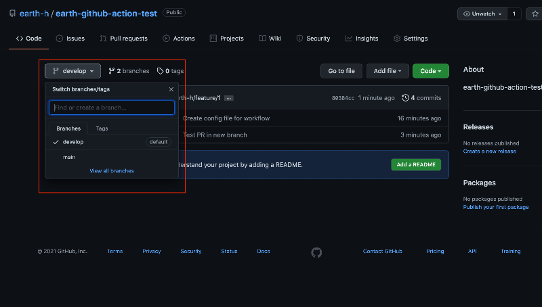Select the Branches tab in popup

tap(68, 128)
